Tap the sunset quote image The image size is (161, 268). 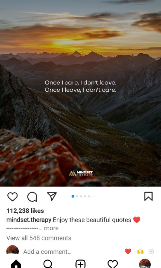[x=80, y=93]
